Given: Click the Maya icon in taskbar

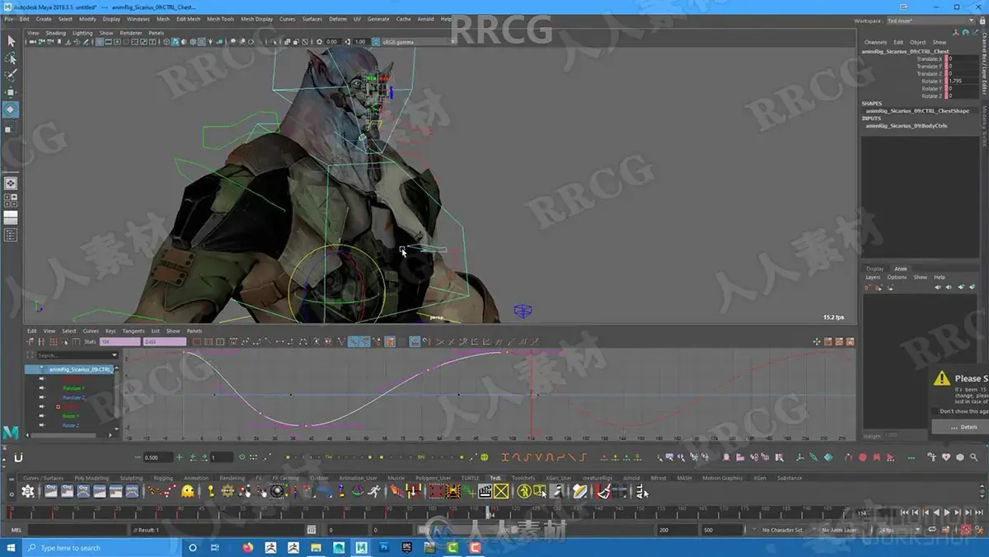Looking at the screenshot, I should click(361, 547).
